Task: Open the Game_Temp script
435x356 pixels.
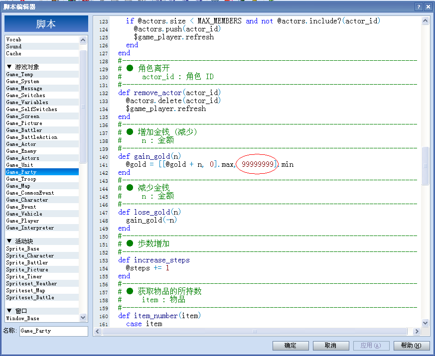Action: 42,74
